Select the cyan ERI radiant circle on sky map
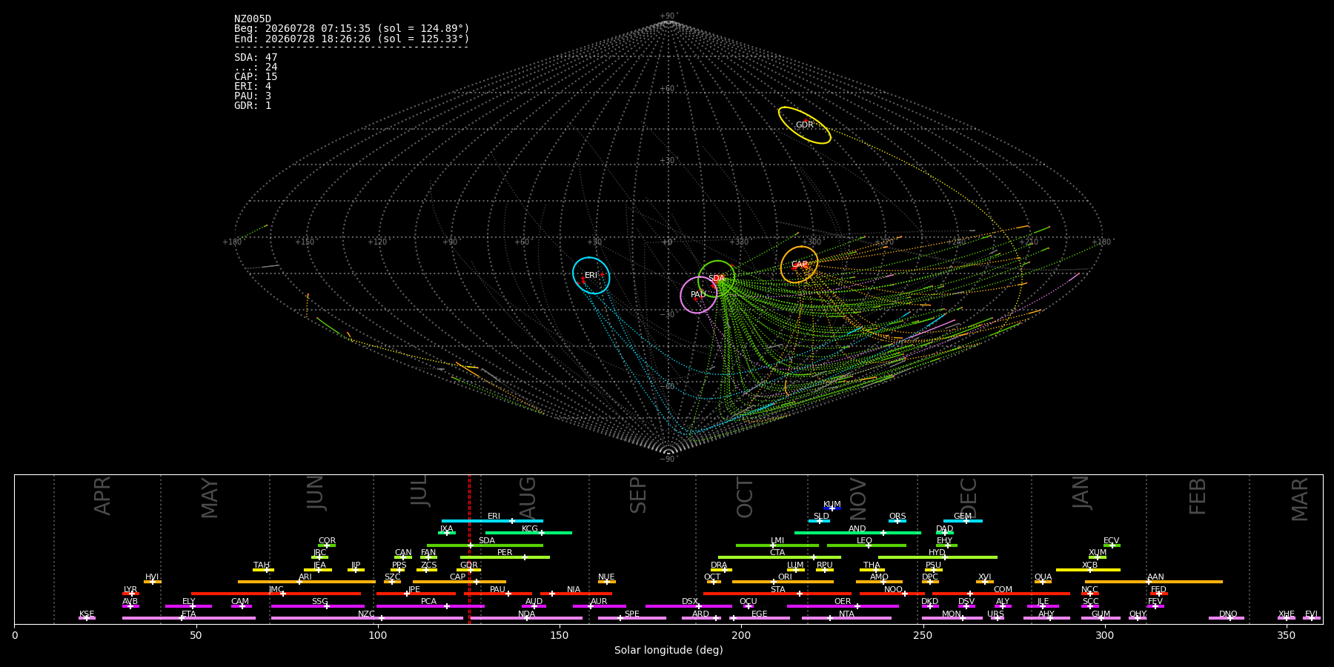The width and height of the screenshot is (1334, 667). pos(591,276)
